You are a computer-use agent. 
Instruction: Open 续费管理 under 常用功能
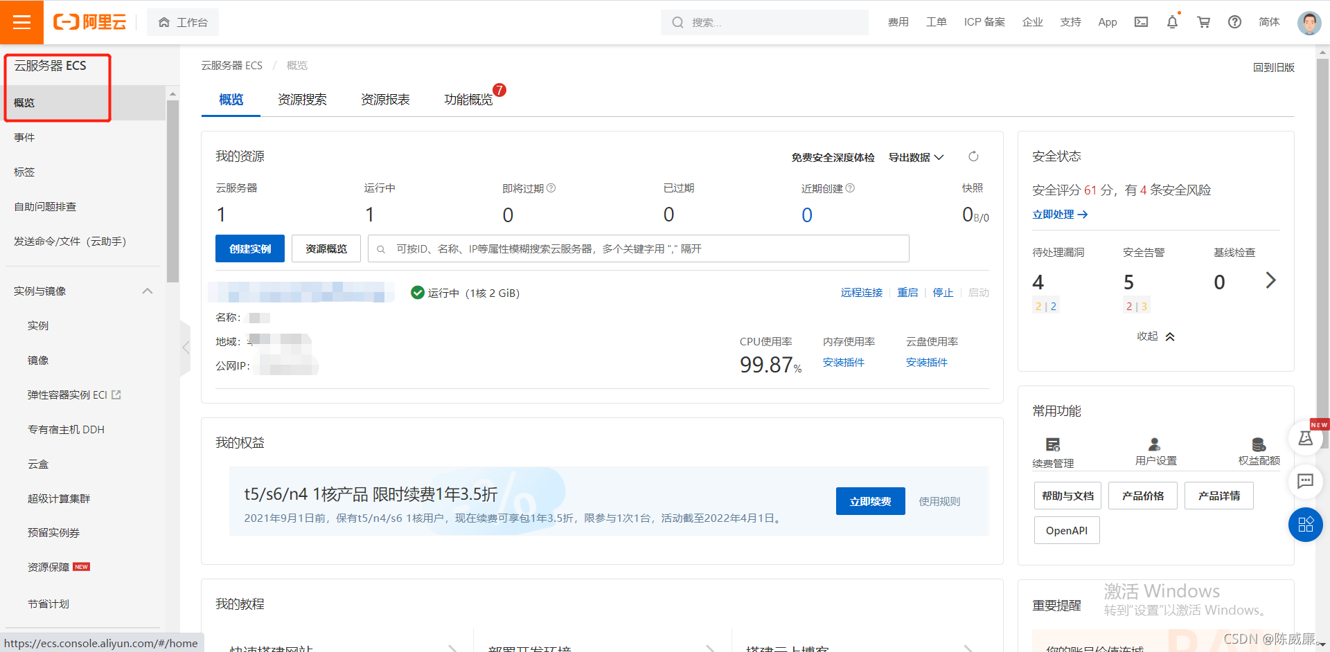tap(1052, 450)
